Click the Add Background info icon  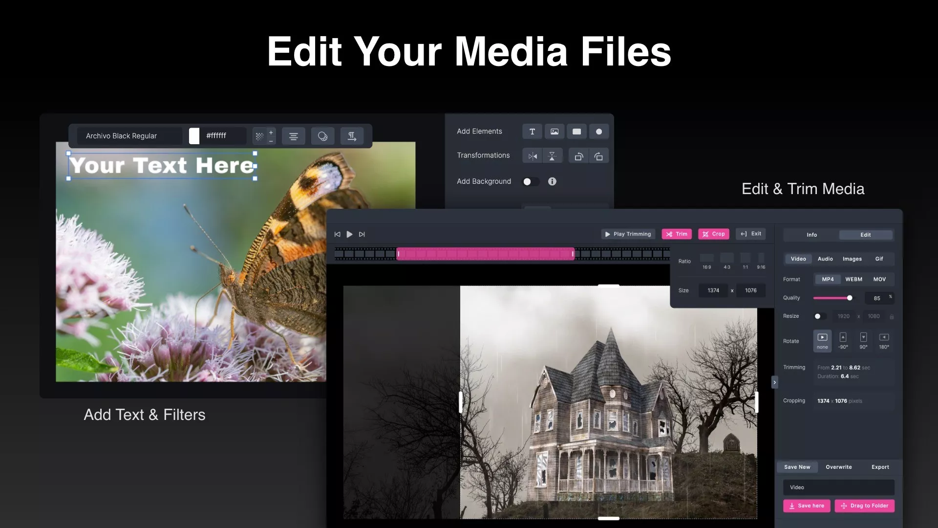click(x=552, y=181)
